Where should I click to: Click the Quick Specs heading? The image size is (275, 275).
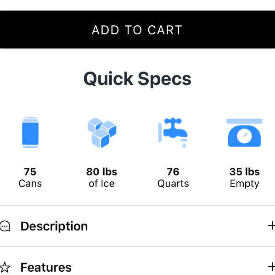tap(137, 79)
